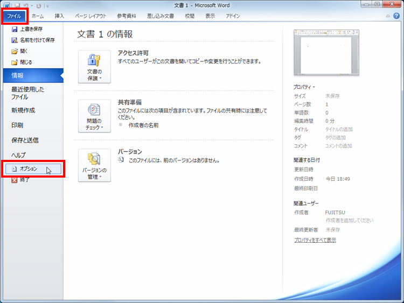Click the version document icon beside バージョン text
404x303 pixels.
click(x=121, y=160)
